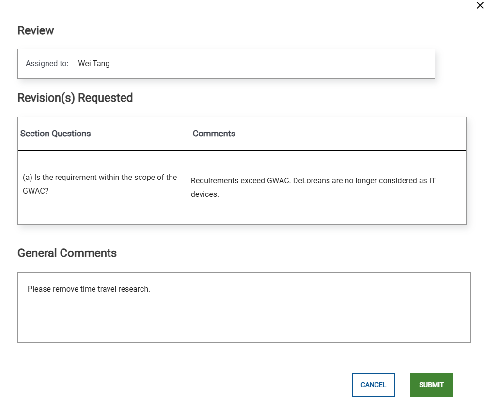The image size is (484, 402).
Task: Click the revisions requested table row
Action: (x=242, y=187)
